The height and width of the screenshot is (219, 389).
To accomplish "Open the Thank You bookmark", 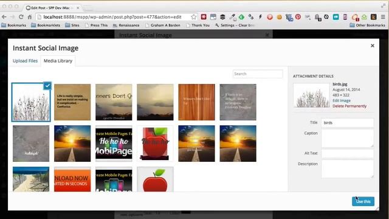I will tap(198, 25).
